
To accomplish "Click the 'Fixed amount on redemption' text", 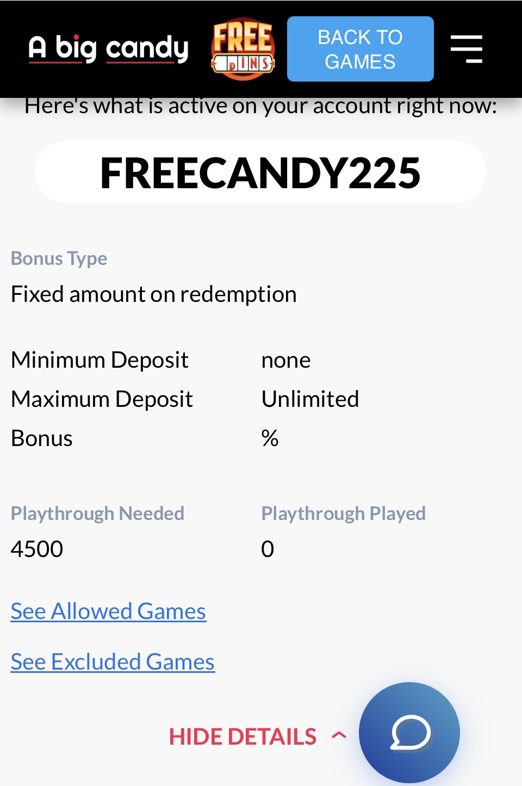I will pyautogui.click(x=154, y=294).
